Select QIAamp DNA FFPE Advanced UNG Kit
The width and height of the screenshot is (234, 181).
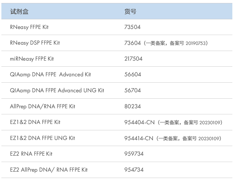click(x=57, y=90)
